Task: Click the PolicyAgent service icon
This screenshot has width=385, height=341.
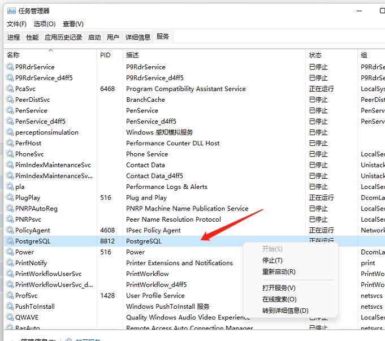Action: coord(10,231)
